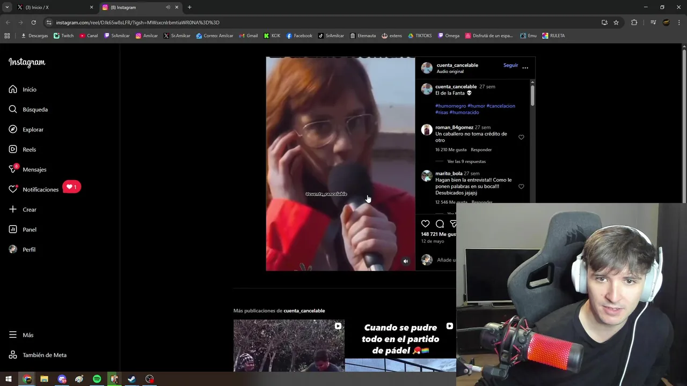
Task: Open Notificaciones heart icon
Action: [13, 189]
